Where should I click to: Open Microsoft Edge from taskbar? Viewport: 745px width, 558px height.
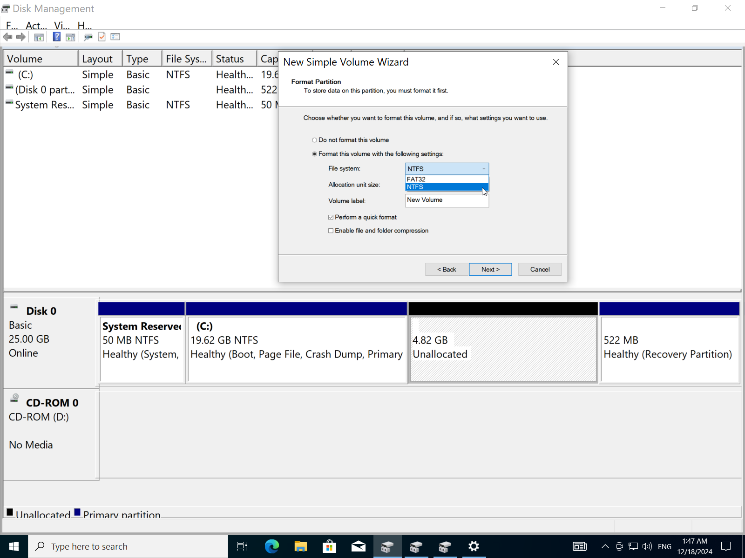pos(271,546)
